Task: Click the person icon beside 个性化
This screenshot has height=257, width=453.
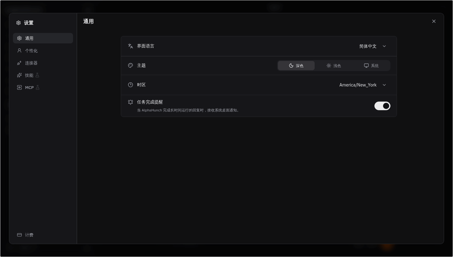Action: 19,50
